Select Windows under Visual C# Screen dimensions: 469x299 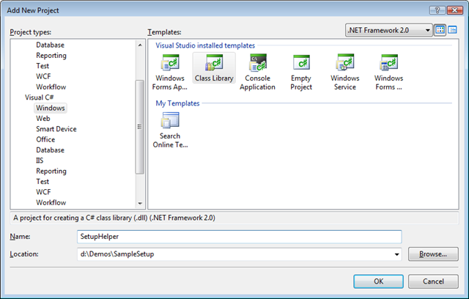(x=51, y=108)
